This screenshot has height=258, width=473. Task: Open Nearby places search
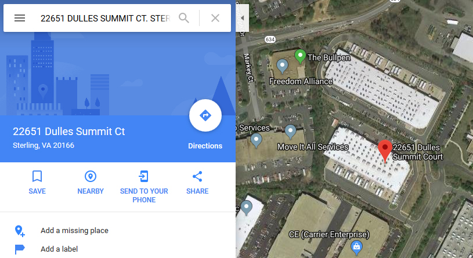click(x=91, y=176)
